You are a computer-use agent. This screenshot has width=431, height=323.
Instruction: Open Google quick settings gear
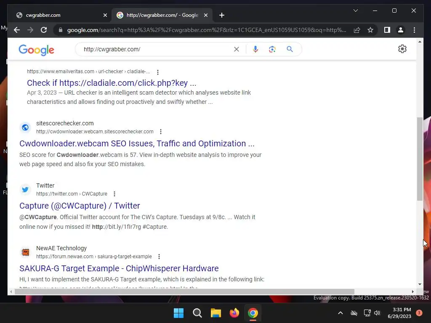[402, 49]
